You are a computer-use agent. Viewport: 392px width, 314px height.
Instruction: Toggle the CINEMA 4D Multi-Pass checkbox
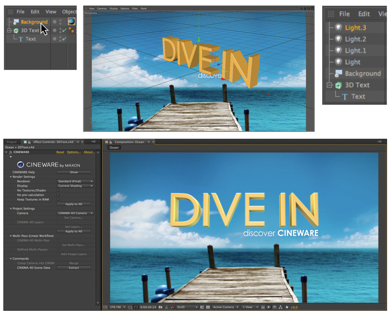point(58,241)
